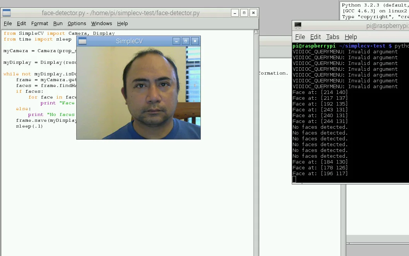Open the Windows menu in the editor
Viewport: 409px width, 256px height.
coord(101,23)
